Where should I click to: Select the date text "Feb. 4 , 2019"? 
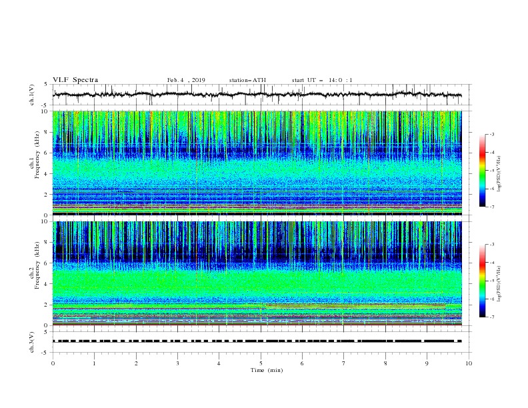coord(186,80)
